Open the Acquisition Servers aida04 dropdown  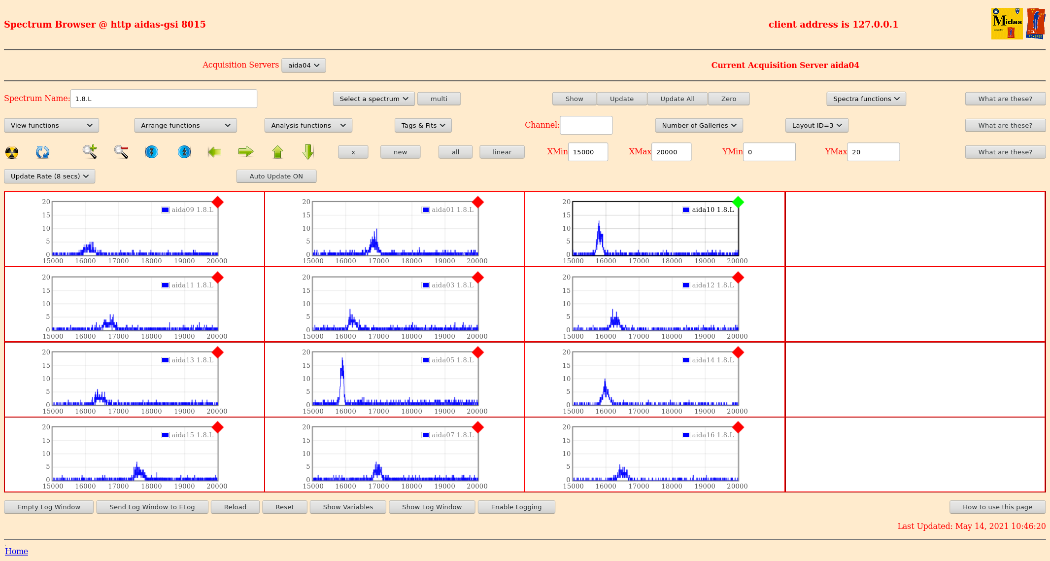tap(304, 65)
